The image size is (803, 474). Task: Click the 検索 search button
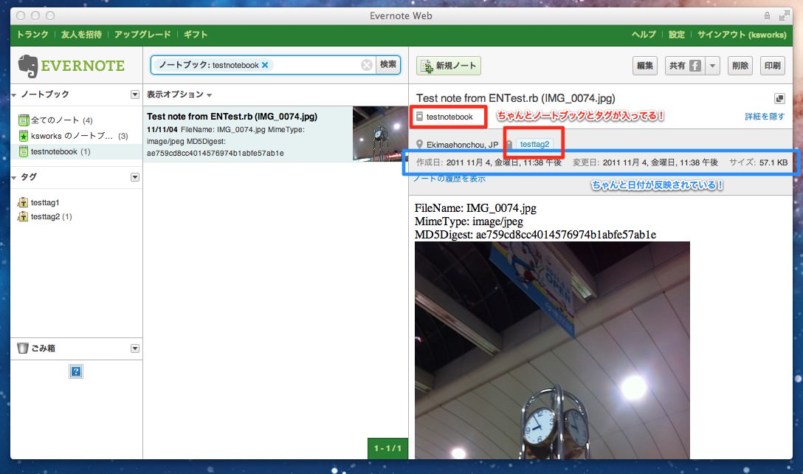click(387, 64)
